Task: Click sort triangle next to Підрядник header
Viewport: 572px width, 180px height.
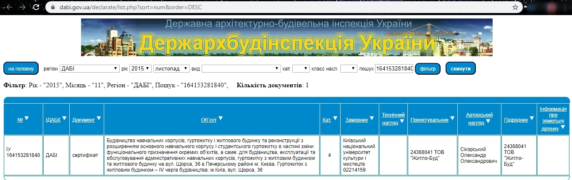Action: coord(532,118)
